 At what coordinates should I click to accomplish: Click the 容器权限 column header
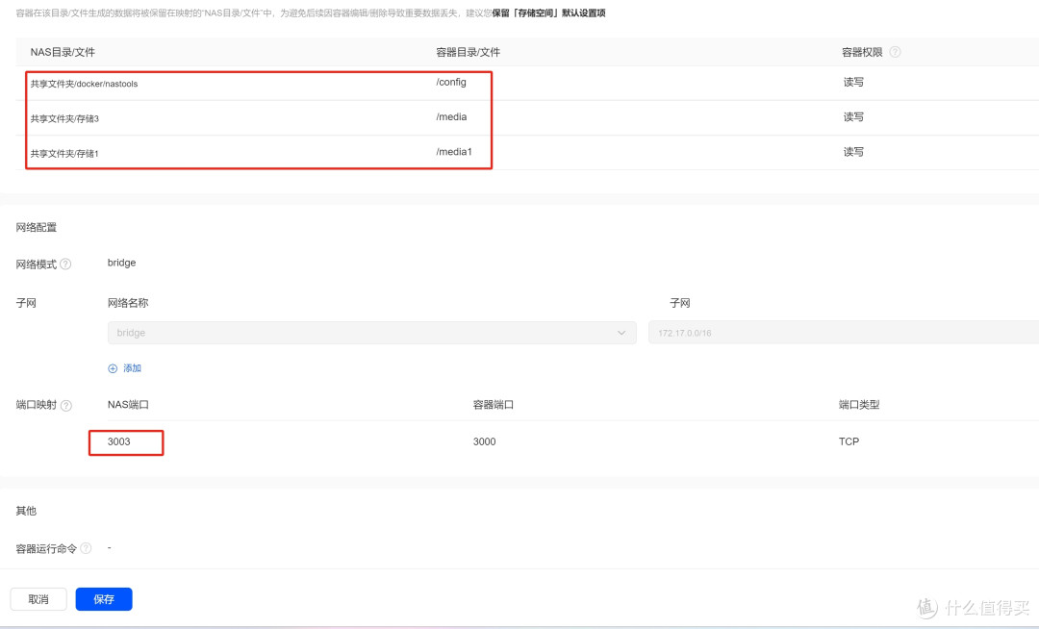(x=862, y=52)
